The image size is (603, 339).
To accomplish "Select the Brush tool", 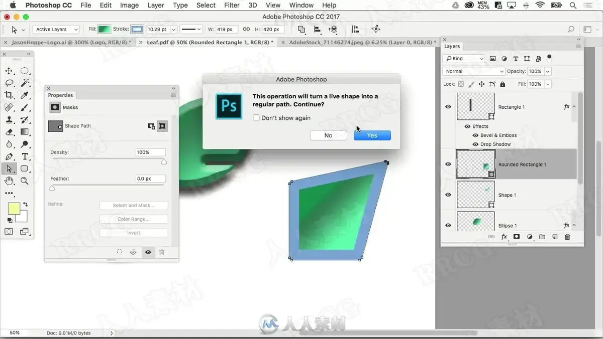I will coord(24,107).
